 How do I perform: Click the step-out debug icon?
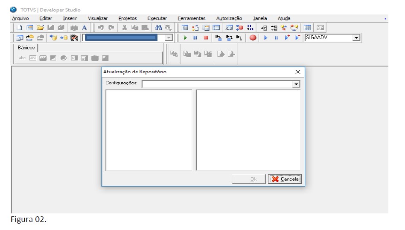coord(239,37)
